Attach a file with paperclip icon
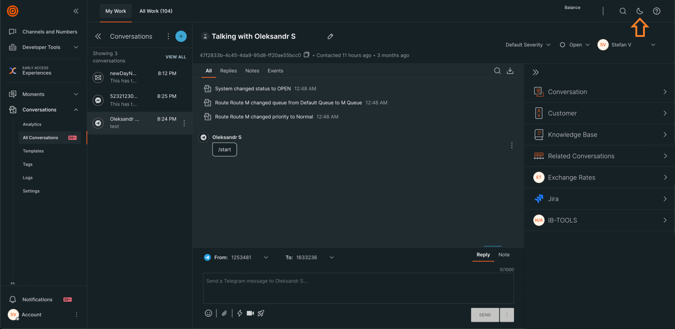This screenshot has height=329, width=675. (224, 313)
